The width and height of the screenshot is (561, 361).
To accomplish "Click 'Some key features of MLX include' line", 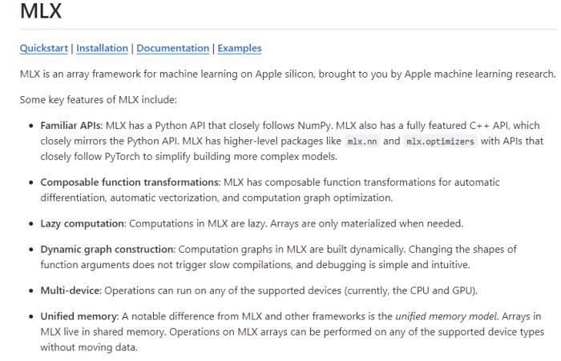I will (99, 100).
